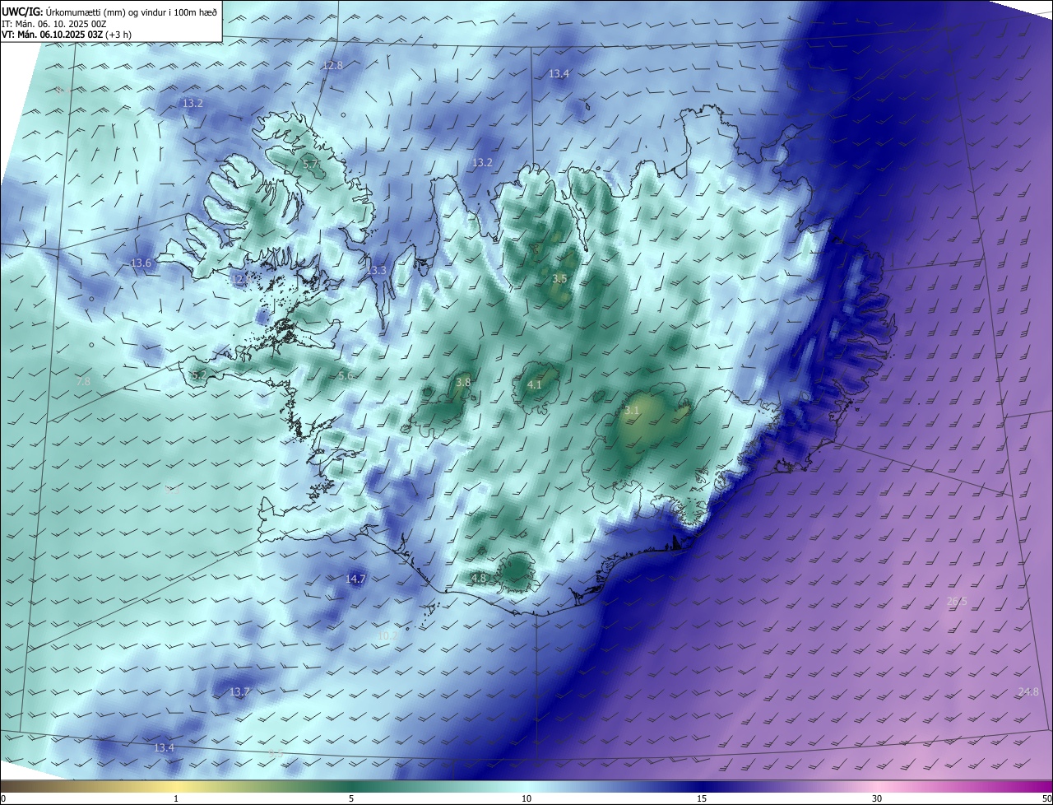
Task: Click the '0' tick label on the color scale
Action: click(x=3, y=798)
